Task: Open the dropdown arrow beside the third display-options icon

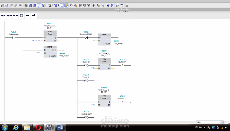Action: (x=58, y=6)
